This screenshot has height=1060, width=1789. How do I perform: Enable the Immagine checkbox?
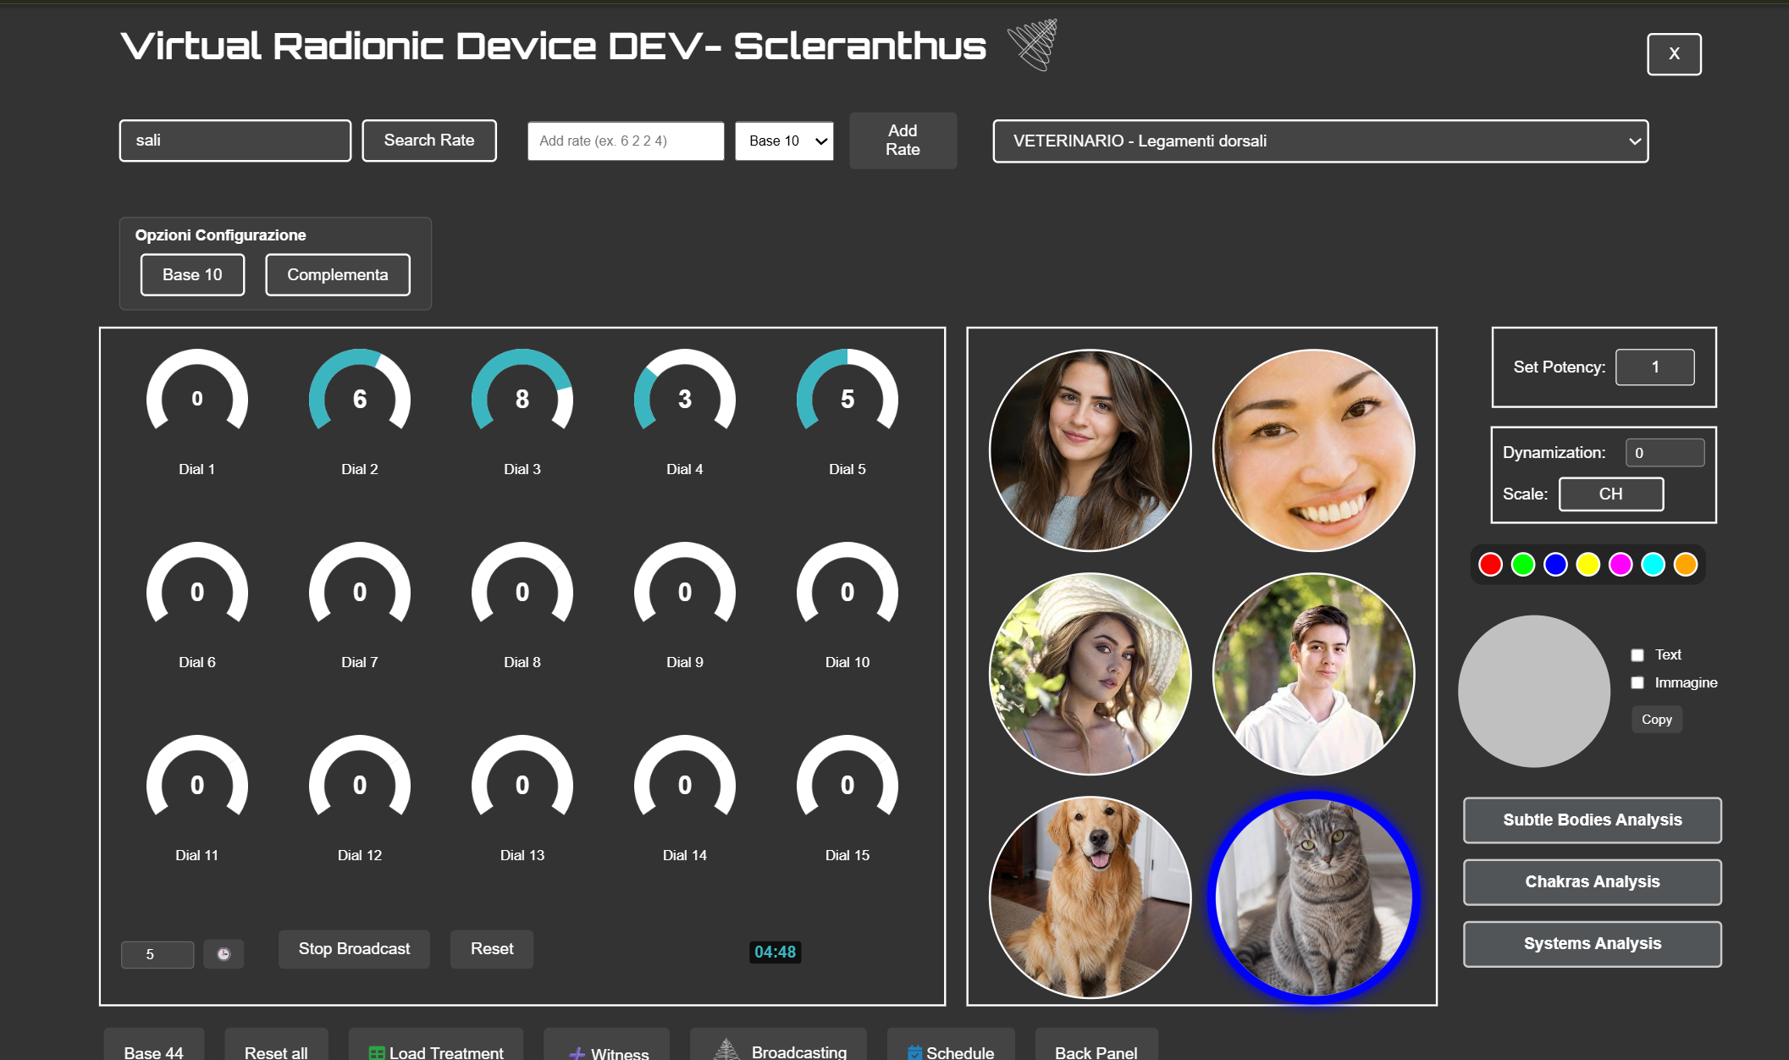pyautogui.click(x=1637, y=682)
